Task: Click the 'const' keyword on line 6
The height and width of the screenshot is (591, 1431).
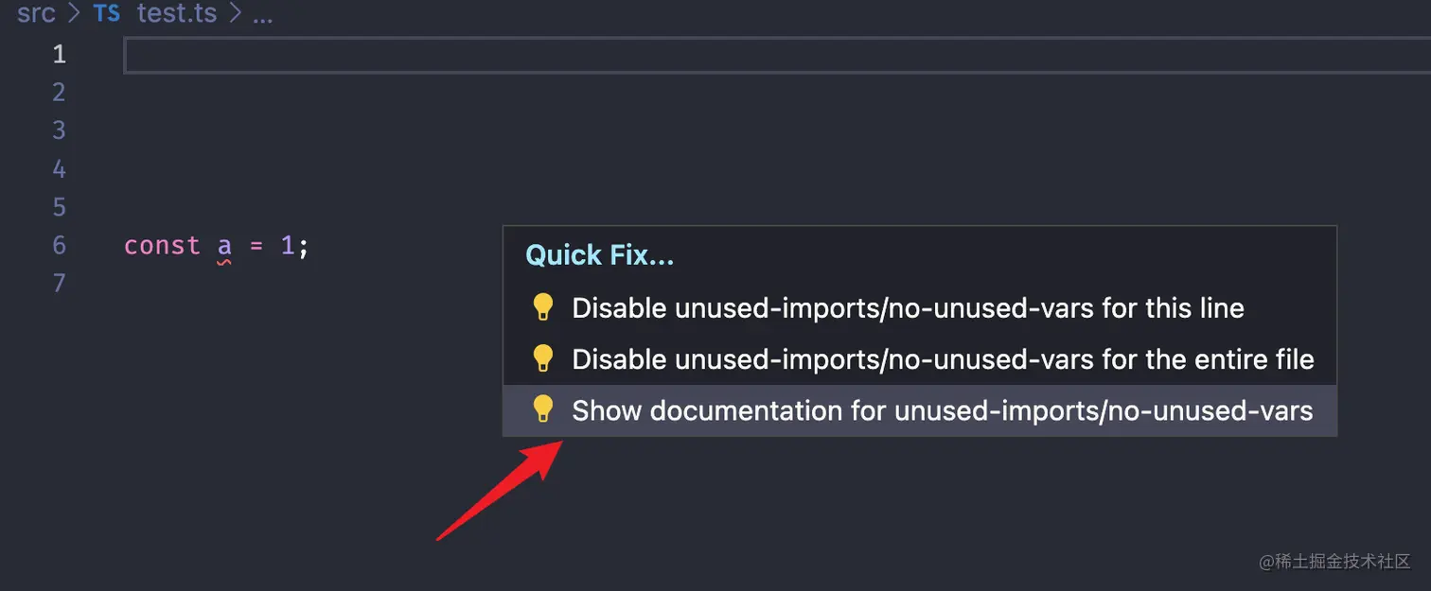Action: [161, 245]
